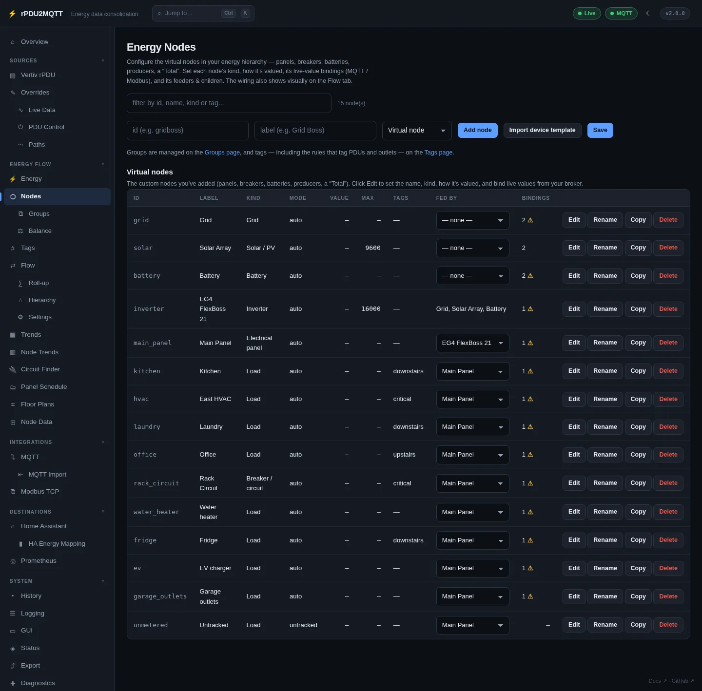Click Edit for the solar node

point(574,248)
